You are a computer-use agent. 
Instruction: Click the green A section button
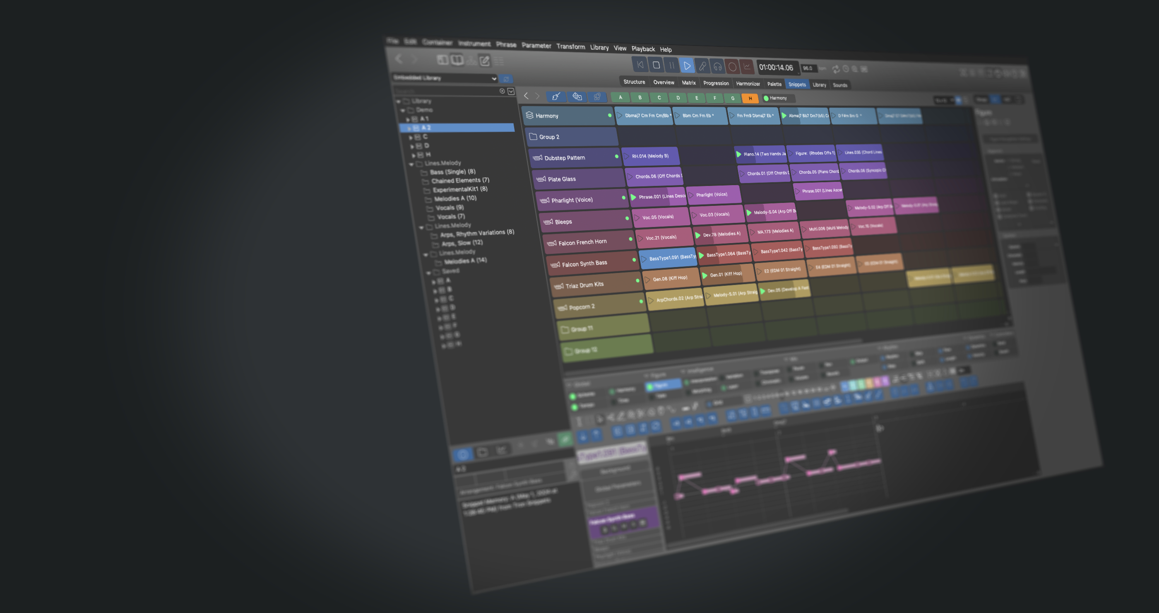pyautogui.click(x=620, y=97)
